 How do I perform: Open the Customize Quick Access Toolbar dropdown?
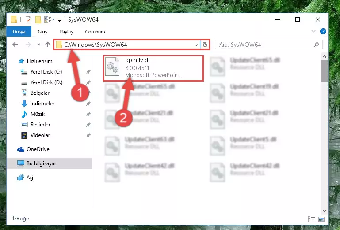(x=59, y=20)
